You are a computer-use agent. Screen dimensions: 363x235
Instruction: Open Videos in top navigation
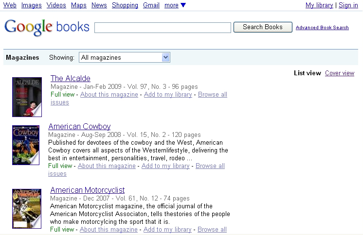point(56,5)
